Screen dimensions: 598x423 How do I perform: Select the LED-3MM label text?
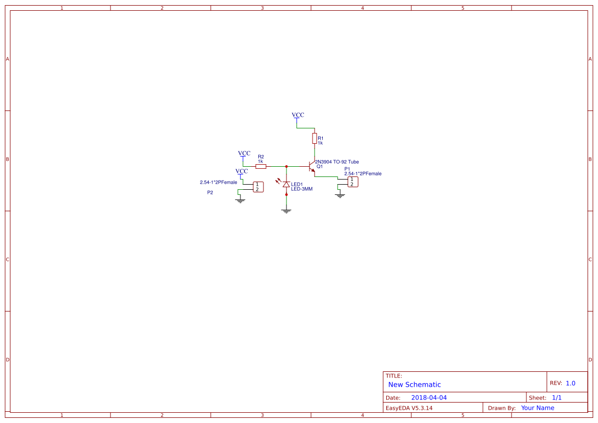point(302,189)
